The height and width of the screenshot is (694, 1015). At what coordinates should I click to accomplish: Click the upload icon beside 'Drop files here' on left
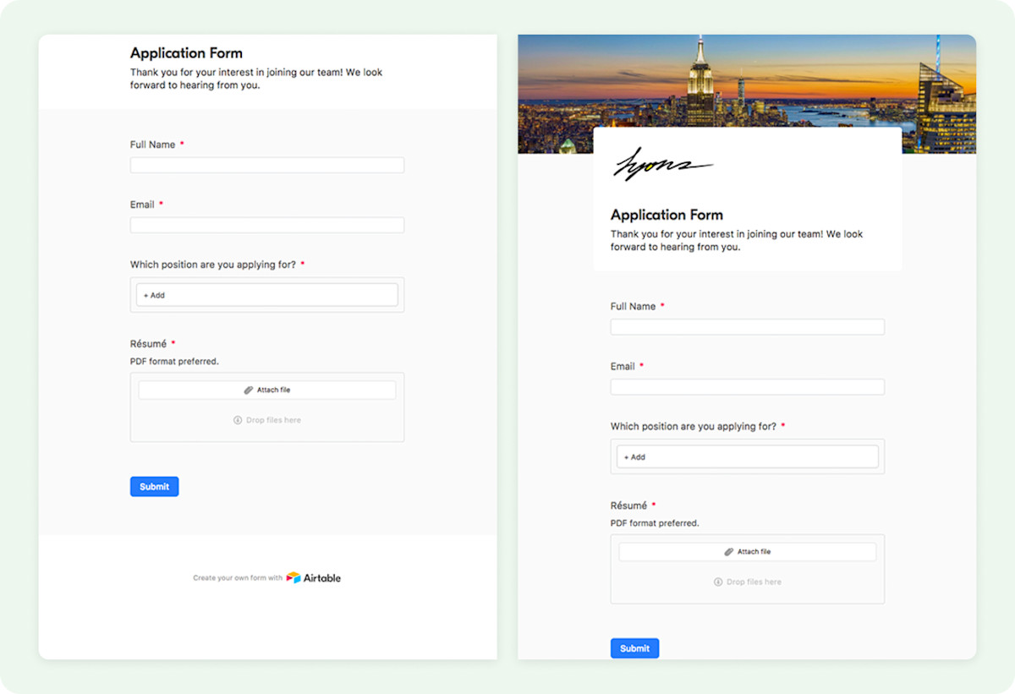[238, 419]
